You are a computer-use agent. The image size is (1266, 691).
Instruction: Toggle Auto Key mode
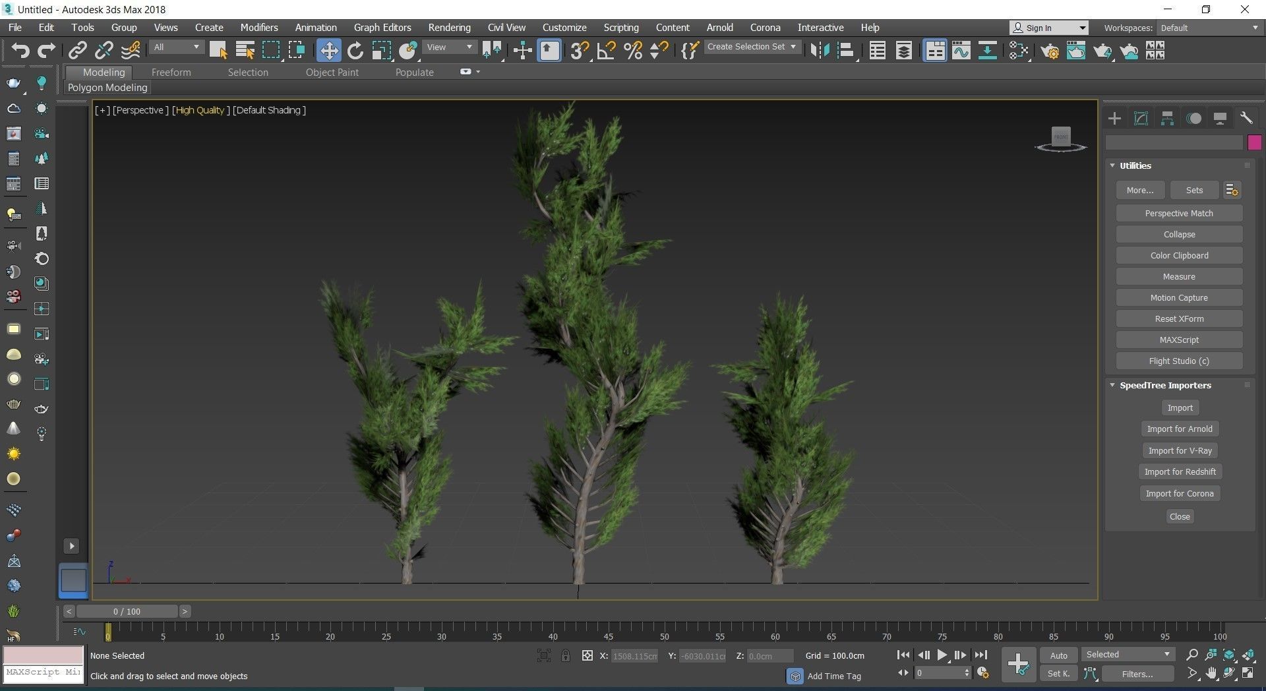(x=1058, y=655)
